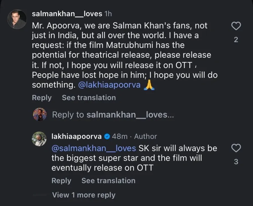Like the salmankhan__loves comment with the heart
Image resolution: width=253 pixels, height=206 pixels.
pyautogui.click(x=236, y=27)
